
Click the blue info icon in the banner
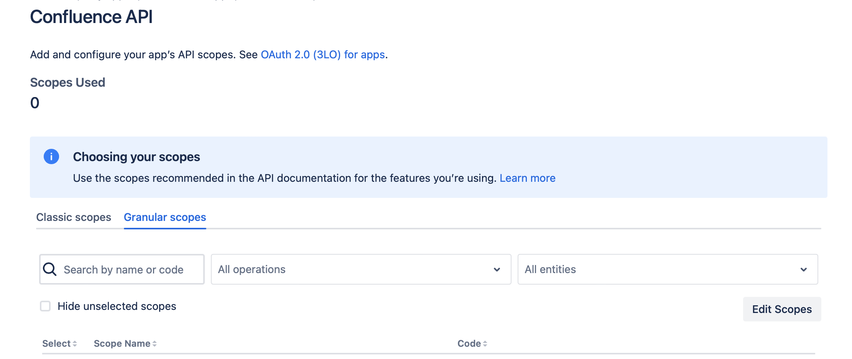click(51, 156)
